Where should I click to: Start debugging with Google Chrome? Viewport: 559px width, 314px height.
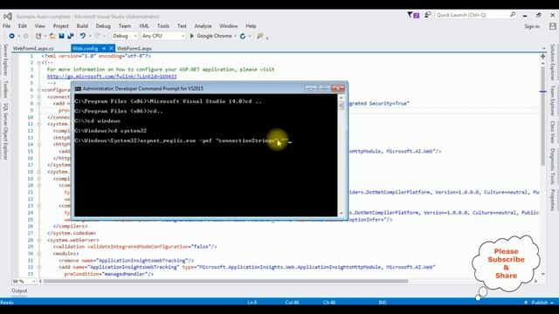click(x=210, y=36)
